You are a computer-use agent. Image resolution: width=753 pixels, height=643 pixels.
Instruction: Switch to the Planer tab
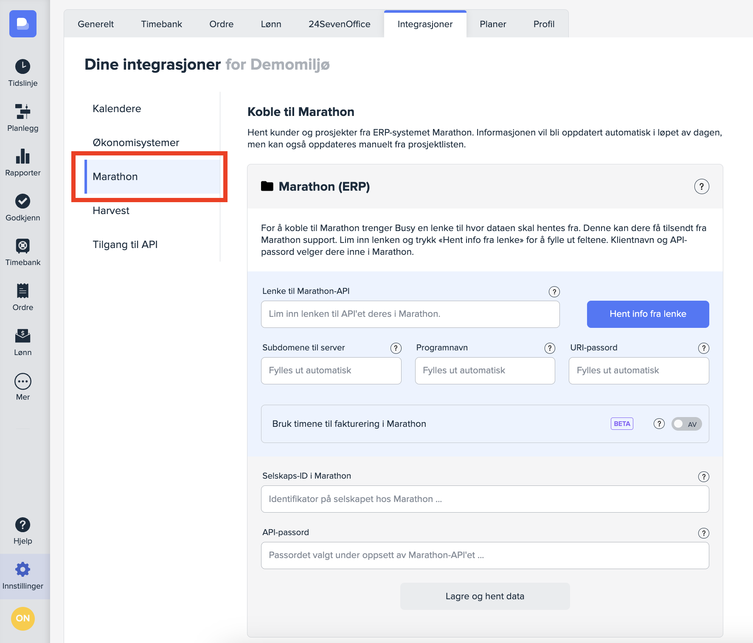pos(493,24)
